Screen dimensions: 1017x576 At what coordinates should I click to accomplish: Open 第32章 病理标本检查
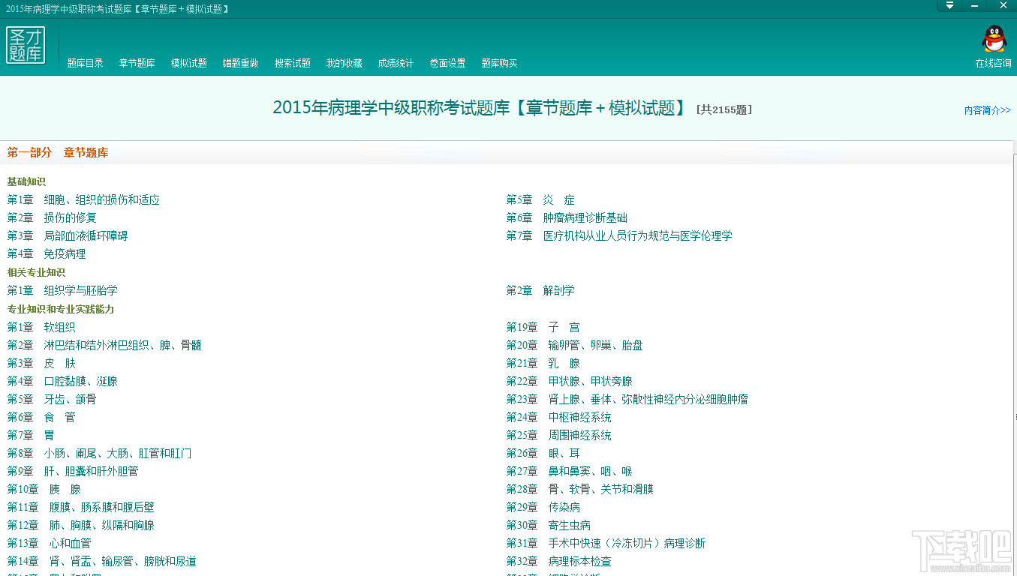point(559,561)
